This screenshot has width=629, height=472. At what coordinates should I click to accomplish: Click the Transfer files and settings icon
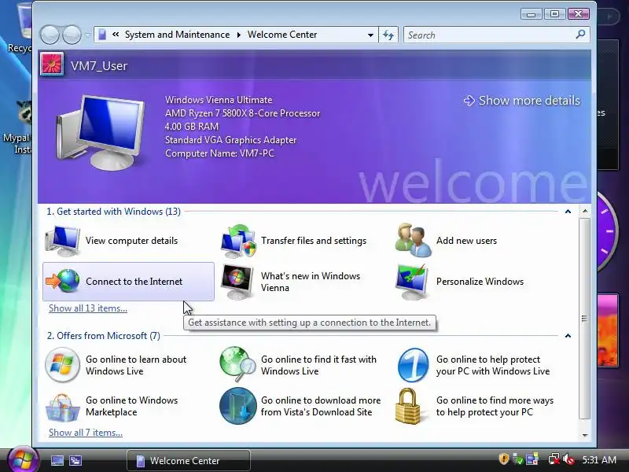(238, 241)
